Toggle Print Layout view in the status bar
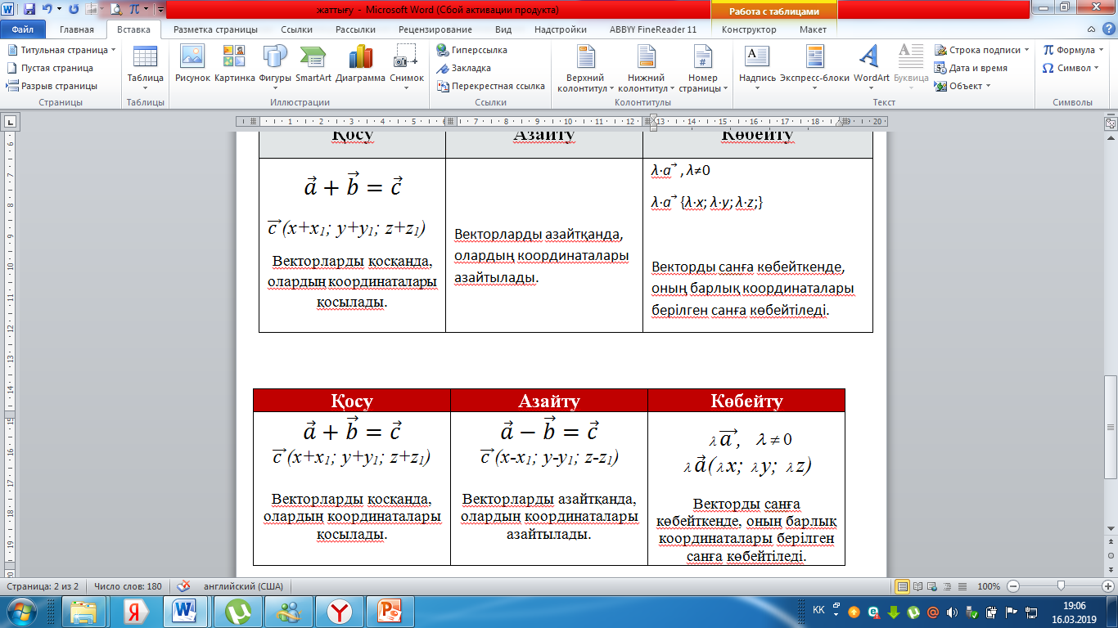 903,586
